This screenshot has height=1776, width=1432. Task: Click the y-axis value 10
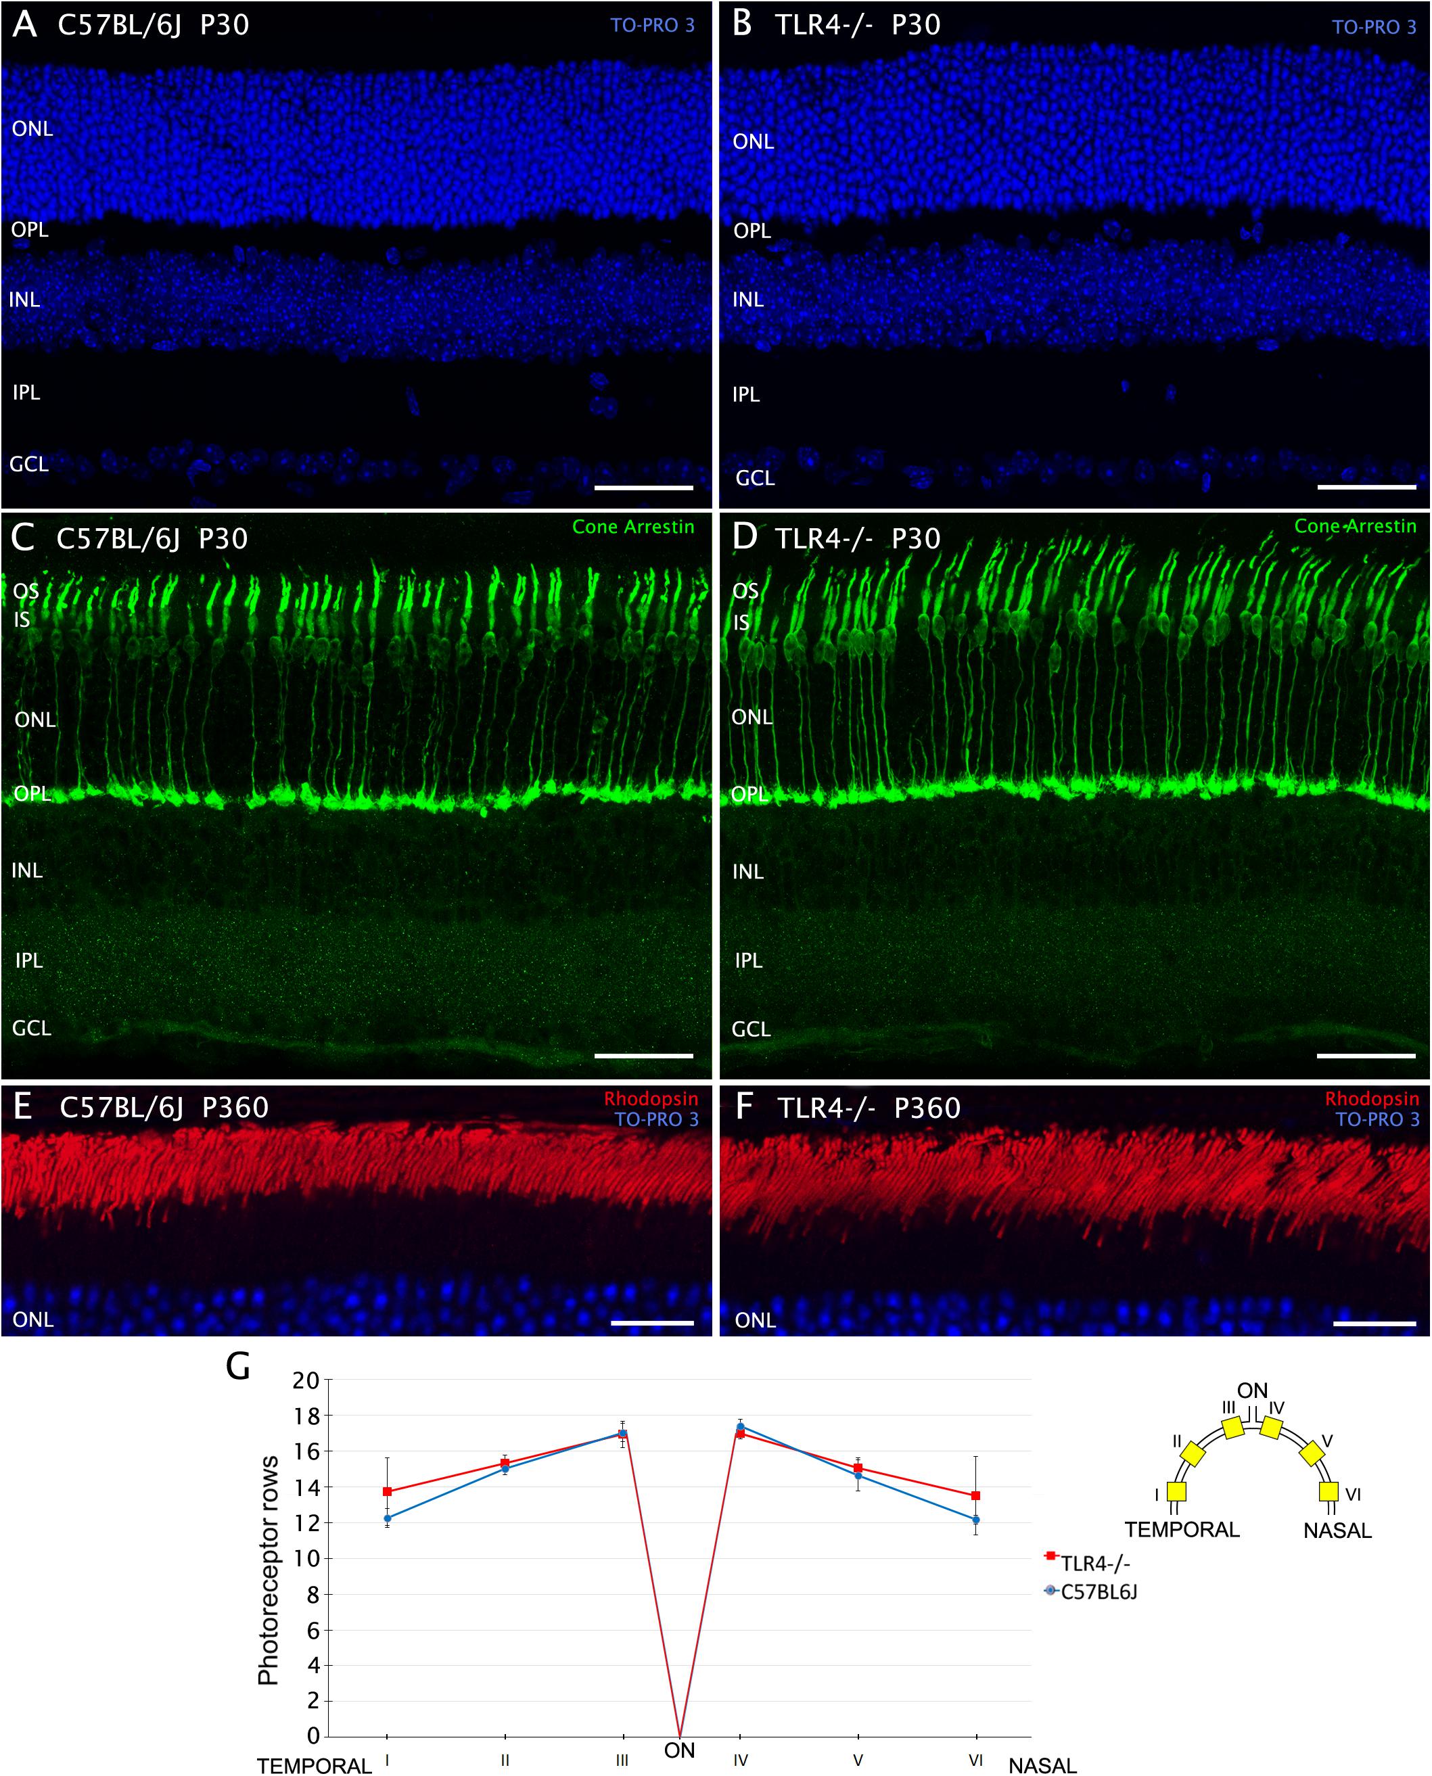click(x=305, y=1558)
